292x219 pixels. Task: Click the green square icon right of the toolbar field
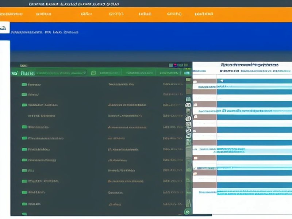[x=93, y=73]
